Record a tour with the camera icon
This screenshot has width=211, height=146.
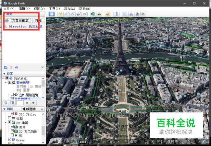(x=85, y=14)
